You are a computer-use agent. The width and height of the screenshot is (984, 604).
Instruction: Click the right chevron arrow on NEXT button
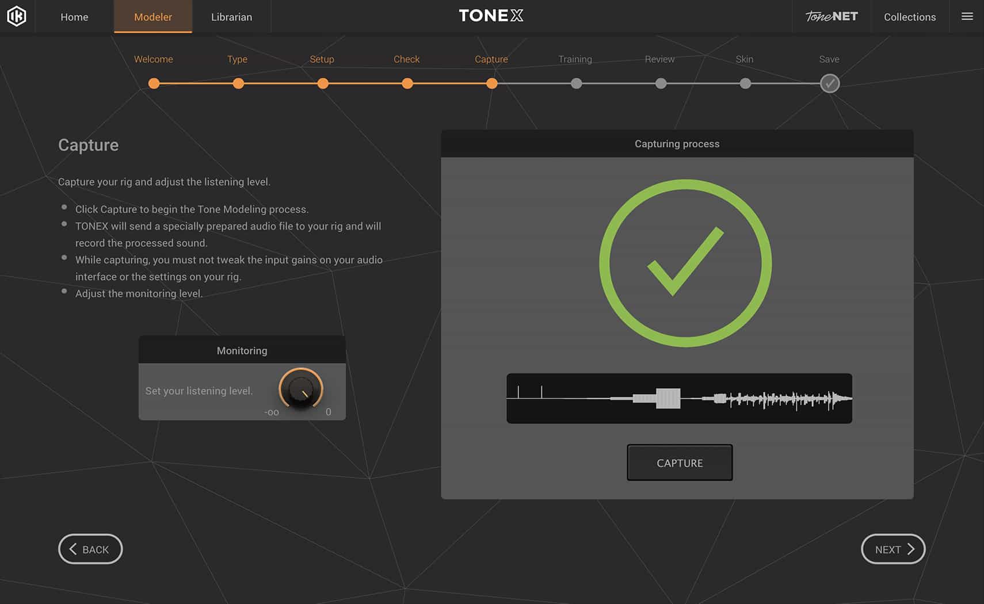911,549
